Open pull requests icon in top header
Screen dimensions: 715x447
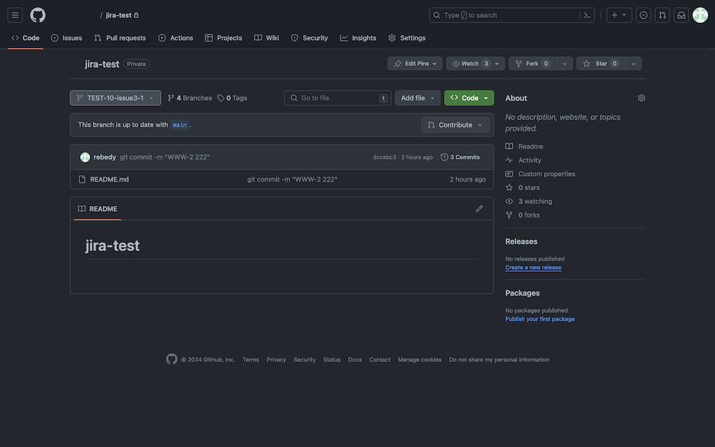(662, 15)
